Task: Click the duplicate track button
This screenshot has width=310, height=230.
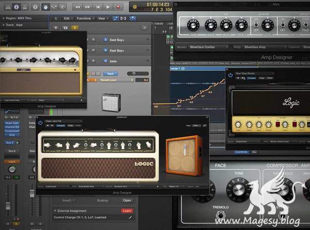Action: [66, 27]
